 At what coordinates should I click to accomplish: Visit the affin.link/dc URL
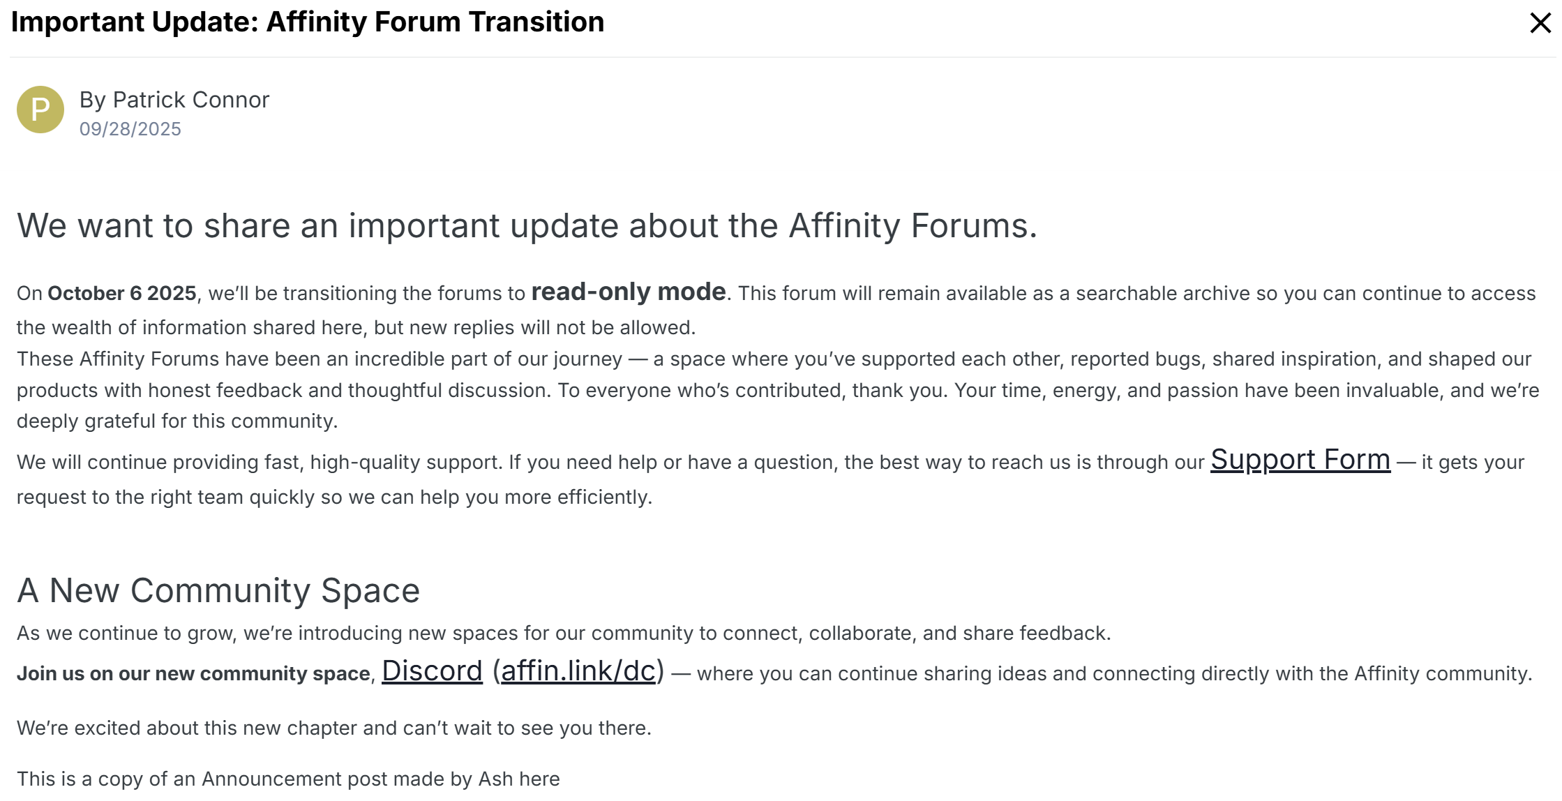[x=578, y=672]
